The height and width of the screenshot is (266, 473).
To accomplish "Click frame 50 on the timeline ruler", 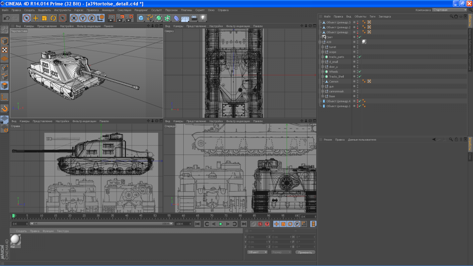I will (x=155, y=216).
